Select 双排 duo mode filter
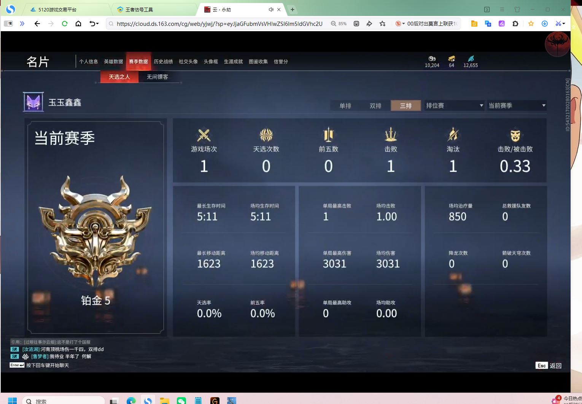The width and height of the screenshot is (582, 404). 375,106
